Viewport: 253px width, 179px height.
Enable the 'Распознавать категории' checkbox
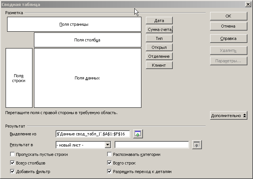click(x=110, y=154)
